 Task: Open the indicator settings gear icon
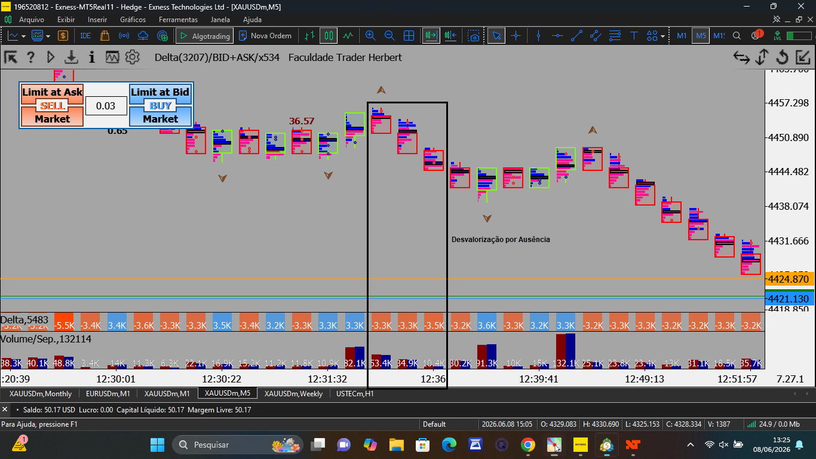[x=133, y=57]
